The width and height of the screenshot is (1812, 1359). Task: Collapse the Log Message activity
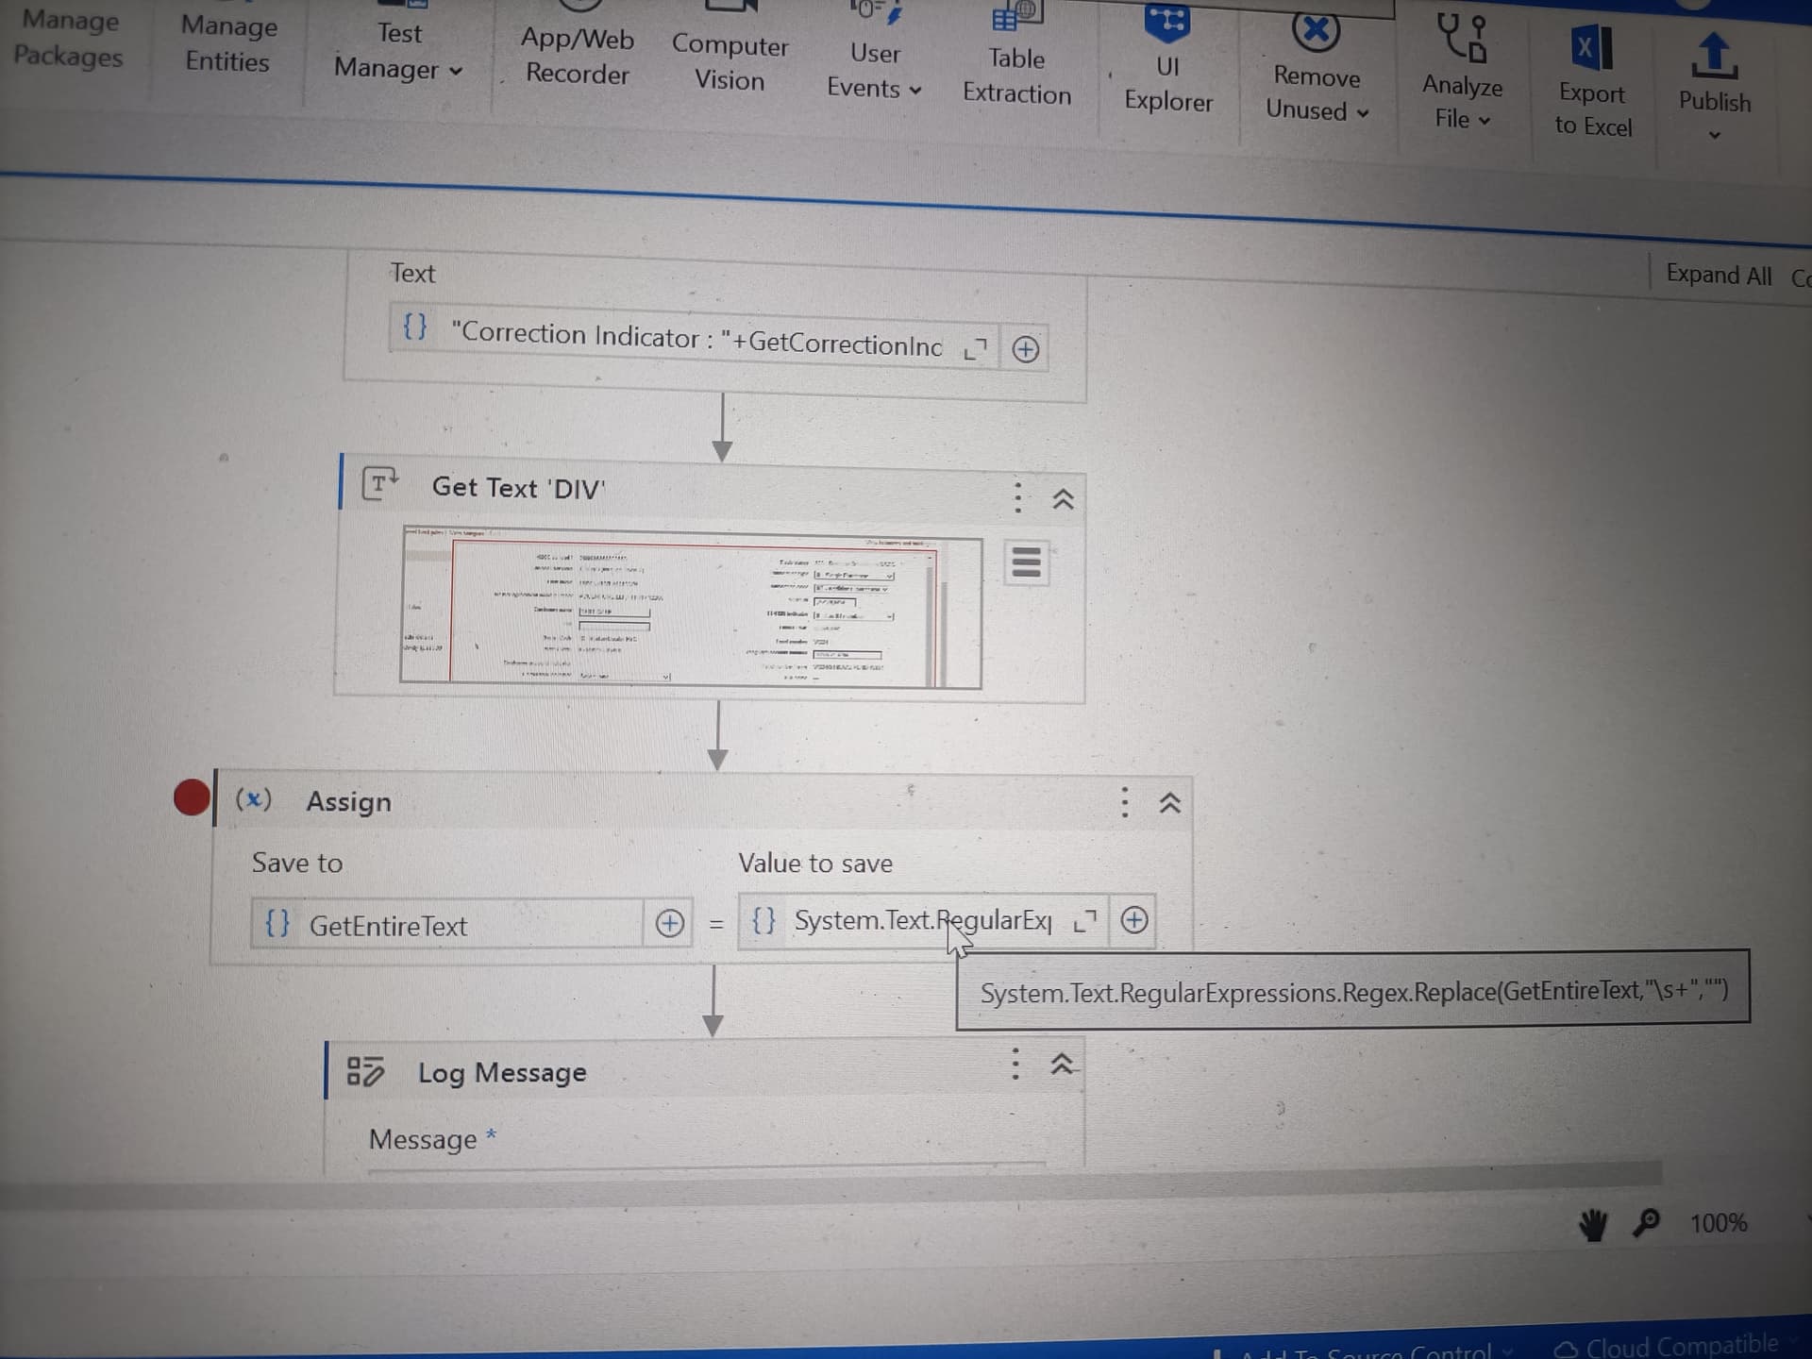coord(1062,1065)
